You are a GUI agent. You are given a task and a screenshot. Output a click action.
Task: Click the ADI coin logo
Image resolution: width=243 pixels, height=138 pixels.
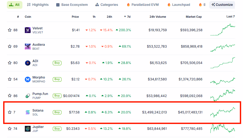point(28,63)
